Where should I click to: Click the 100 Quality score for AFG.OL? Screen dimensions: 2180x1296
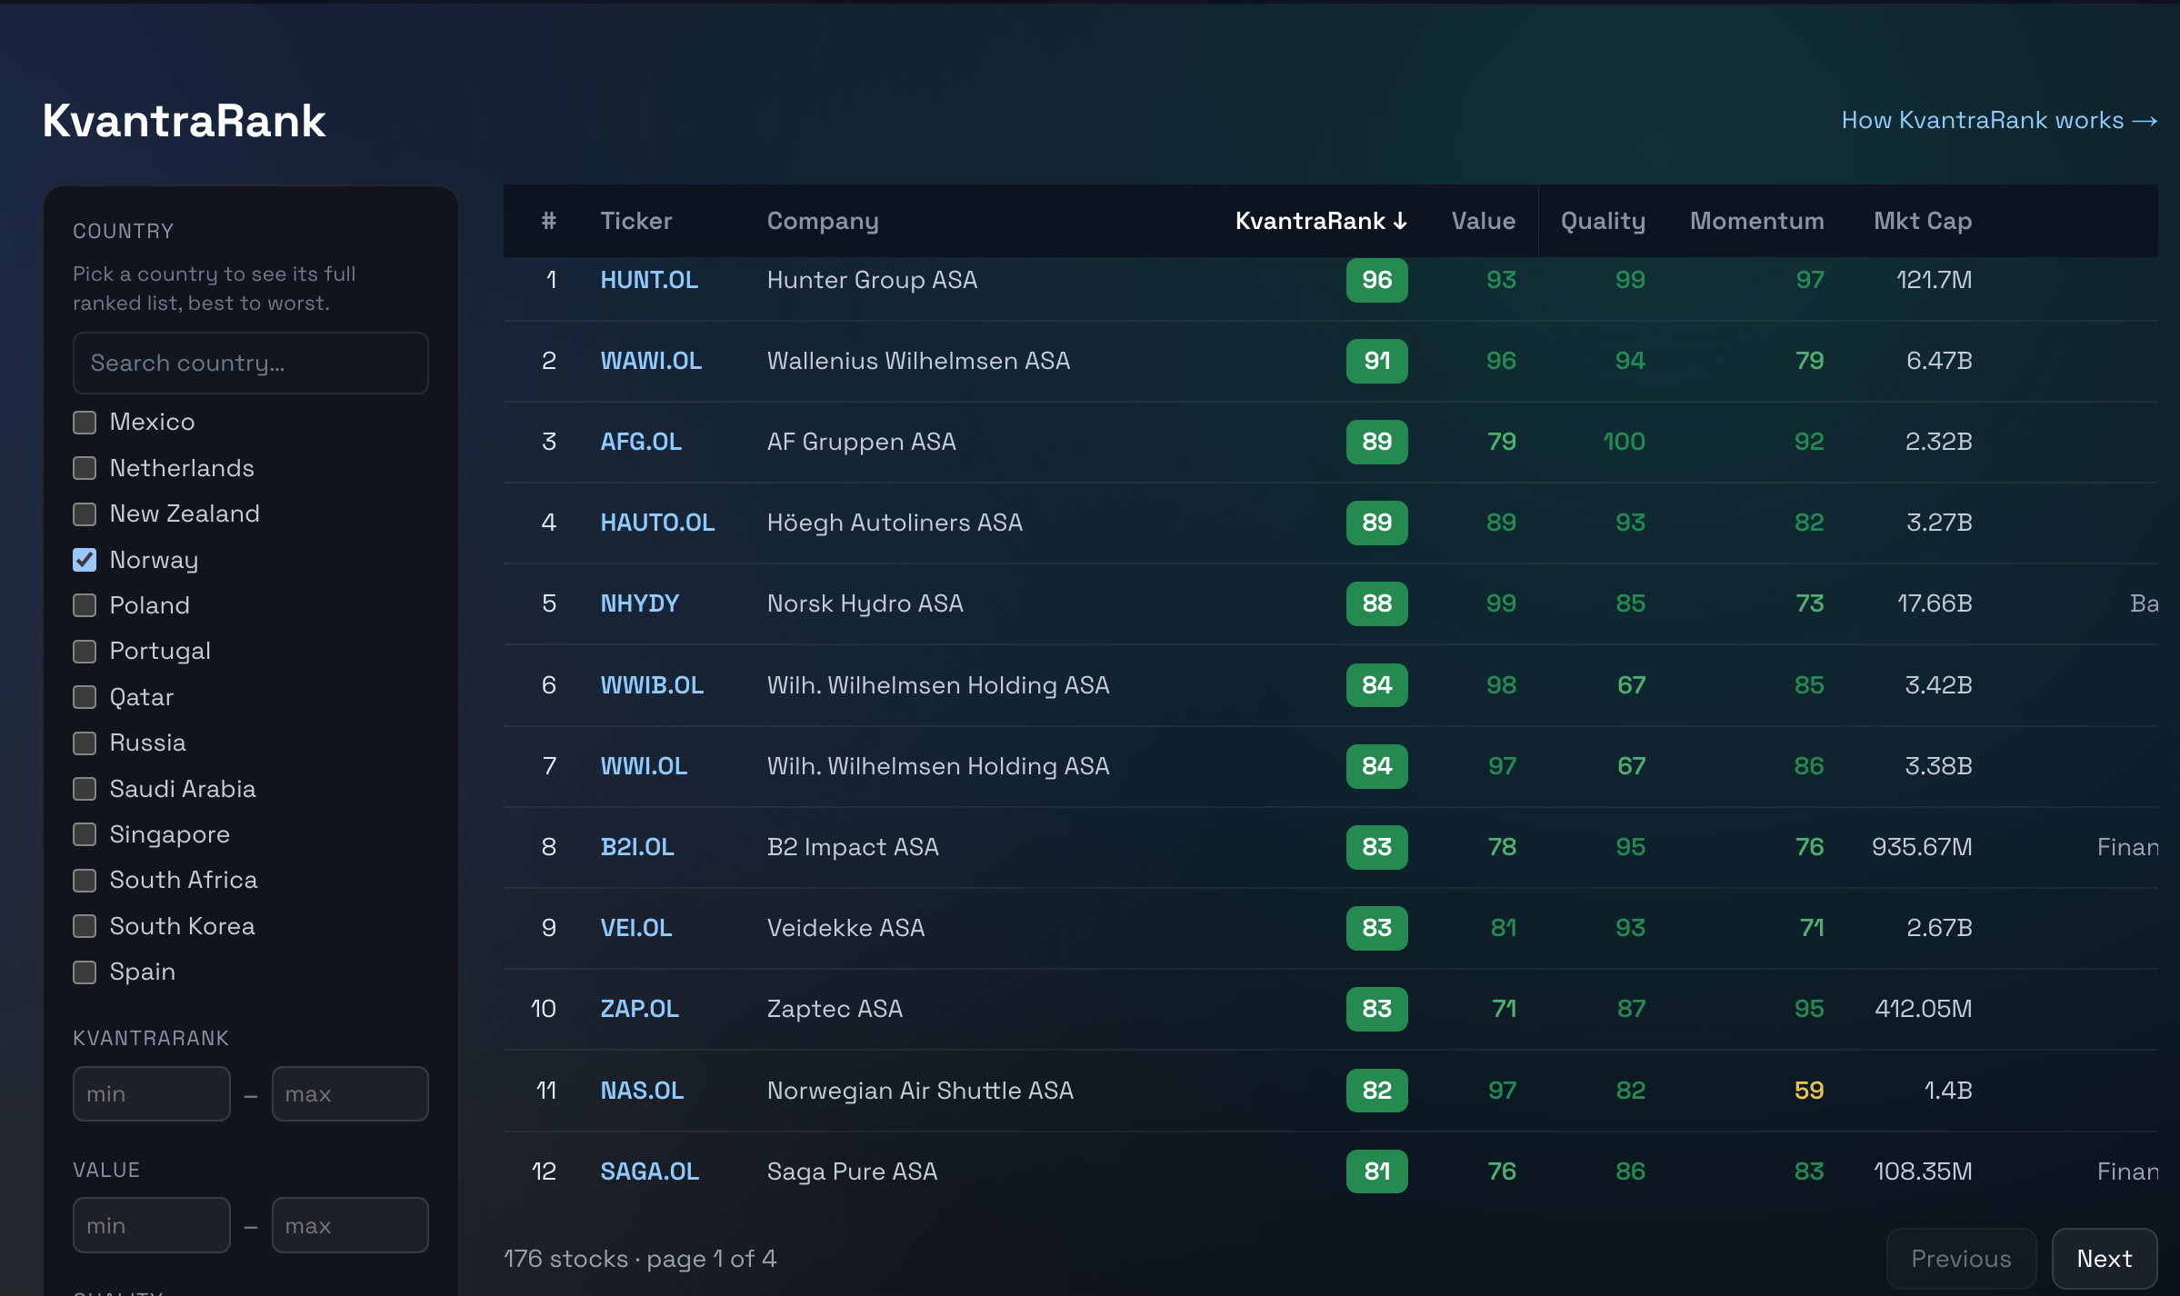pos(1624,442)
